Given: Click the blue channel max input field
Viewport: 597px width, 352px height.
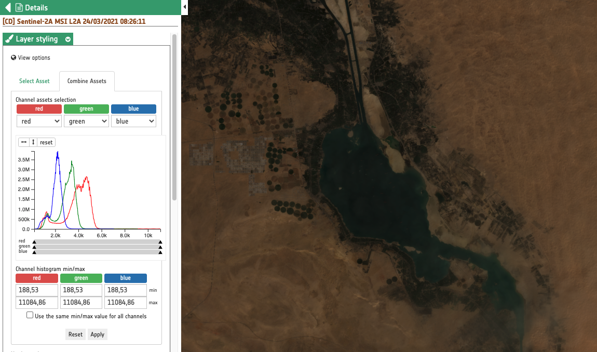Looking at the screenshot, I should coord(126,302).
